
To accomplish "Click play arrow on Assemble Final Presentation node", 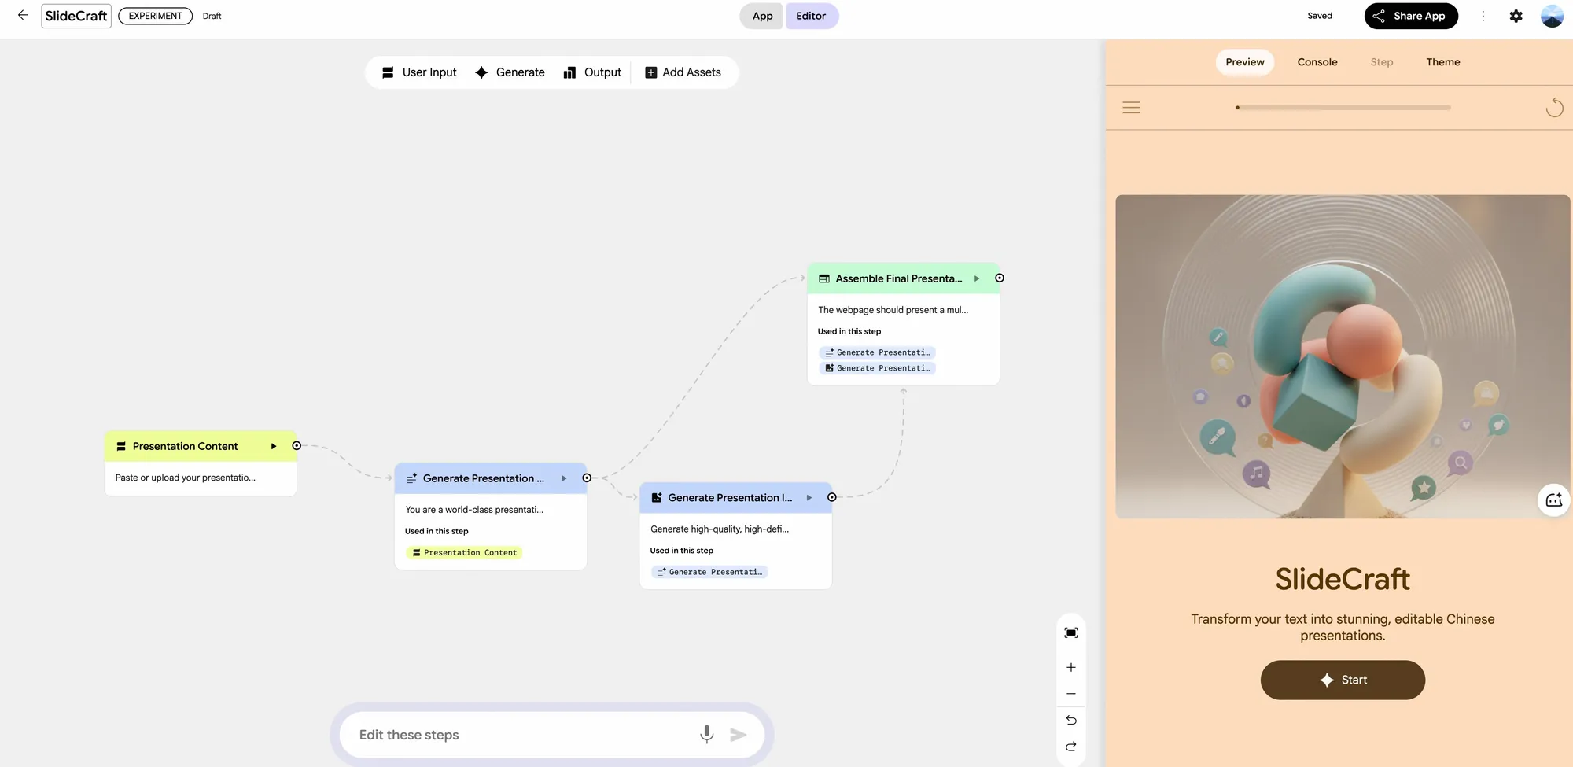I will 977,278.
